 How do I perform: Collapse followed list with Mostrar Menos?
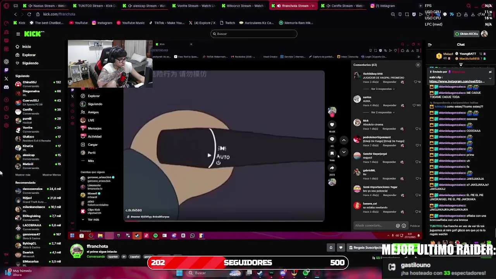[52, 175]
